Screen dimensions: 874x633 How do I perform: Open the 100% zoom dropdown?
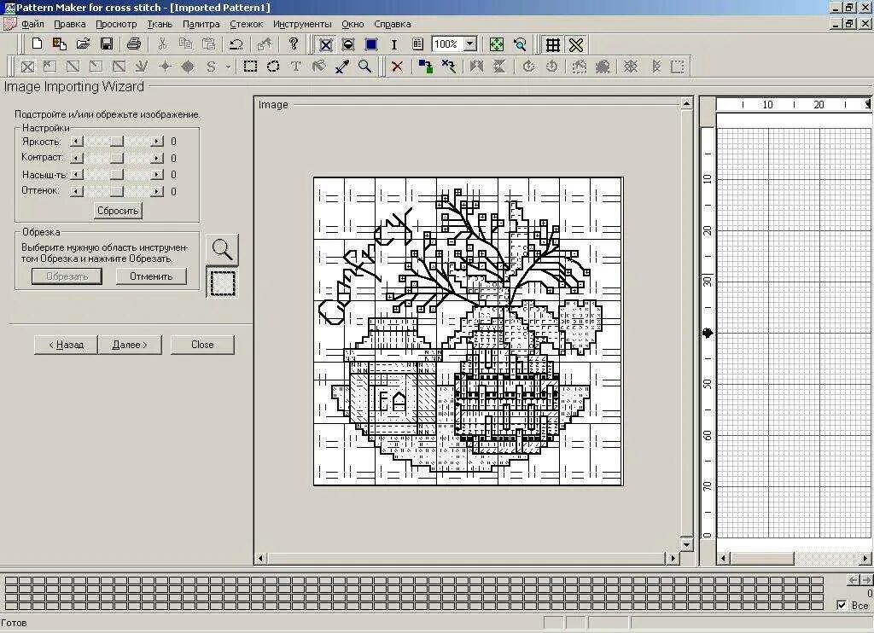tap(470, 44)
